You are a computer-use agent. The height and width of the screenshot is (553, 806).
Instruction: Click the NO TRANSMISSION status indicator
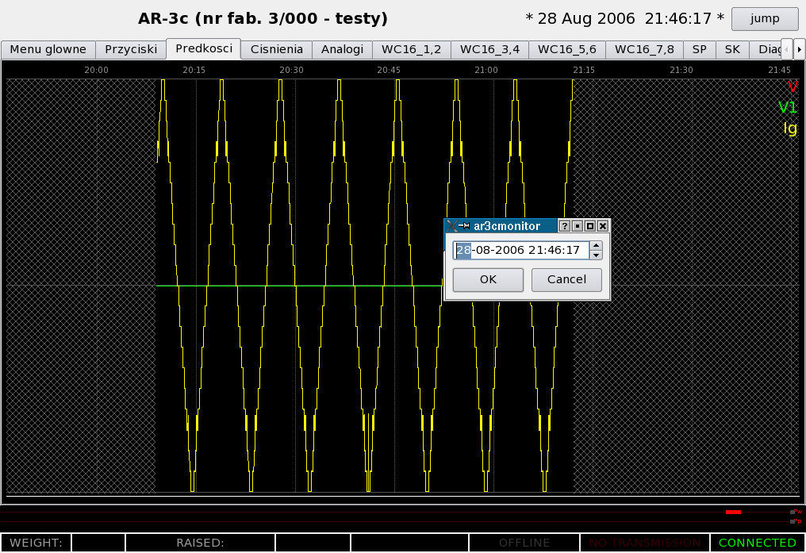point(645,543)
